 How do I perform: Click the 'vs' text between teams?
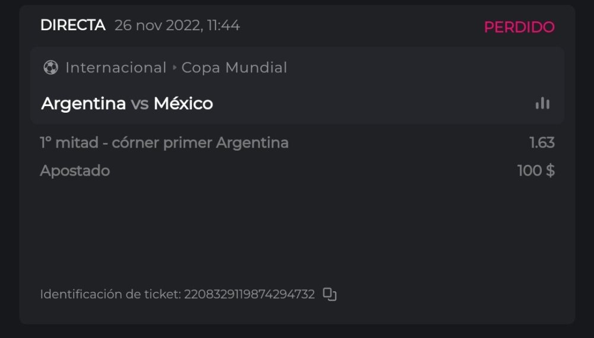[x=140, y=104]
